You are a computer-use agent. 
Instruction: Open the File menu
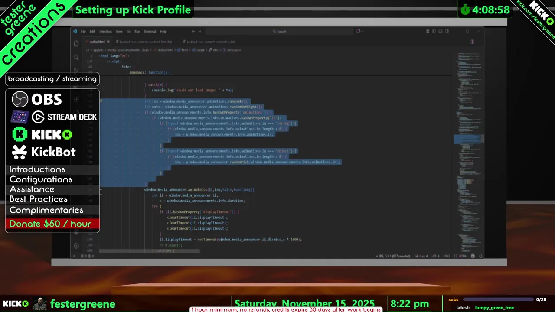pyautogui.click(x=83, y=31)
